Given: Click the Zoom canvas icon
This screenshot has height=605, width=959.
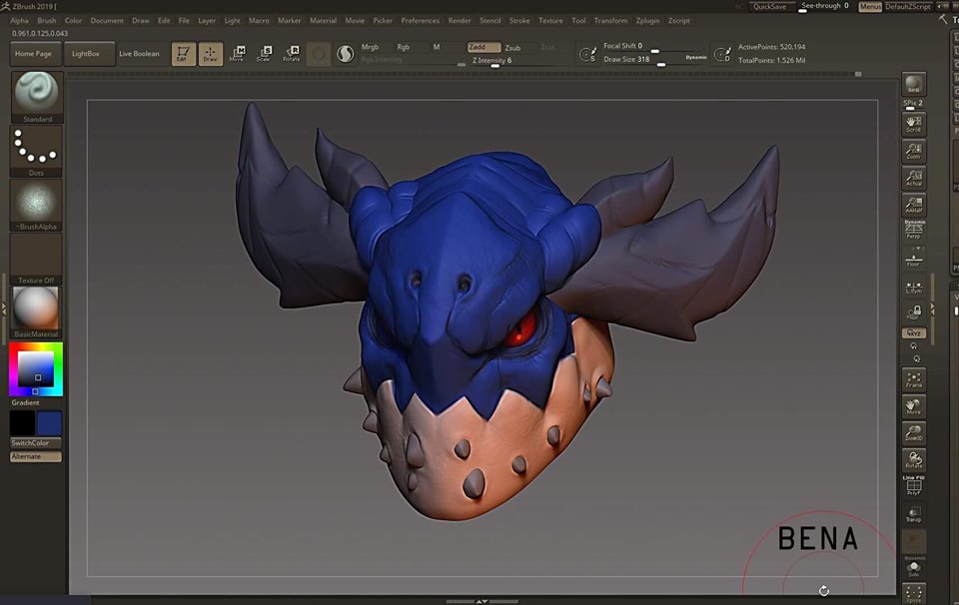Looking at the screenshot, I should pos(913,151).
